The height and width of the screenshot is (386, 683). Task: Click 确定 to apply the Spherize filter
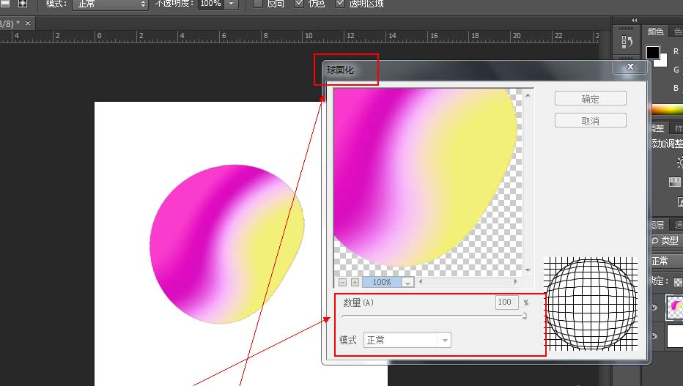[x=590, y=99]
